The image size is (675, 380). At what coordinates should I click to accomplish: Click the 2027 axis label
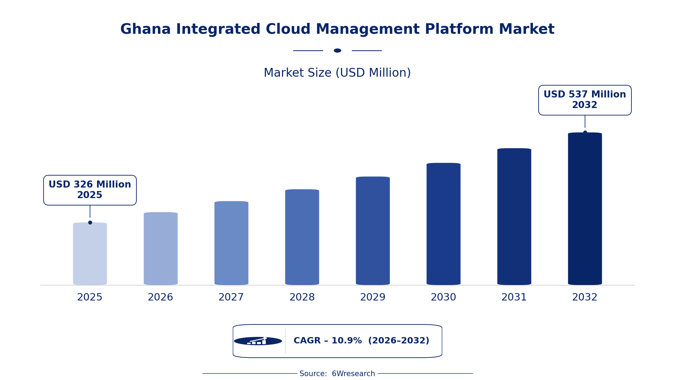click(231, 297)
